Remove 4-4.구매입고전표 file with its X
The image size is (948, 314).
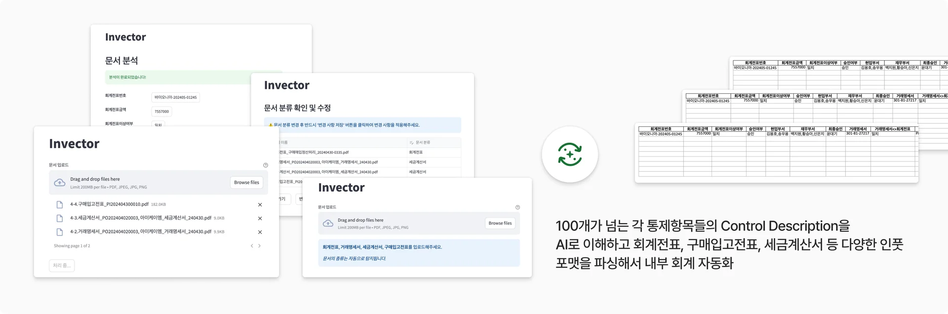260,204
